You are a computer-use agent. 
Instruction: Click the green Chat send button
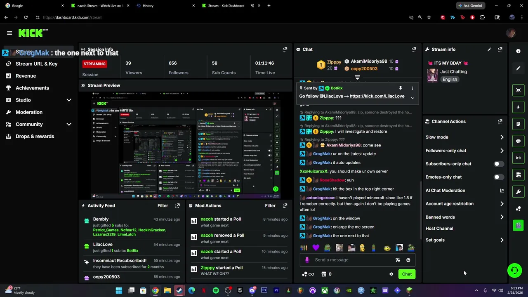point(407,274)
